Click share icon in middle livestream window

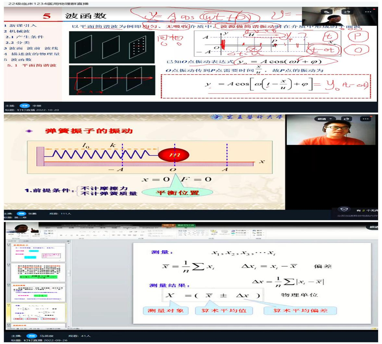(x=347, y=119)
